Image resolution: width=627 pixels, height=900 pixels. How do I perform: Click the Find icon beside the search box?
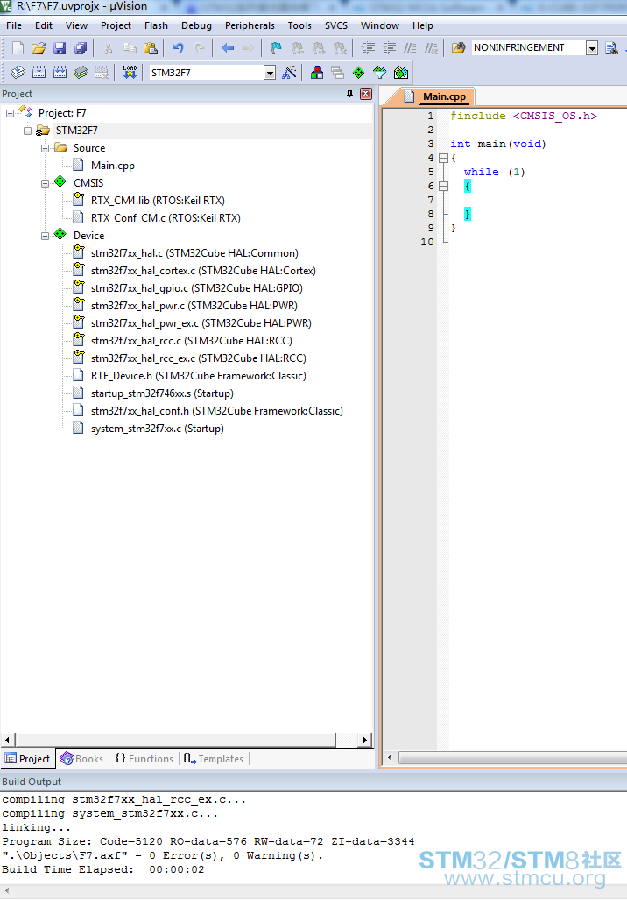coord(611,48)
